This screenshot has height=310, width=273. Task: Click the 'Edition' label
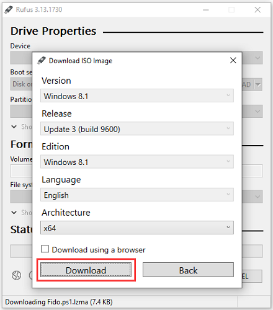[x=55, y=146]
